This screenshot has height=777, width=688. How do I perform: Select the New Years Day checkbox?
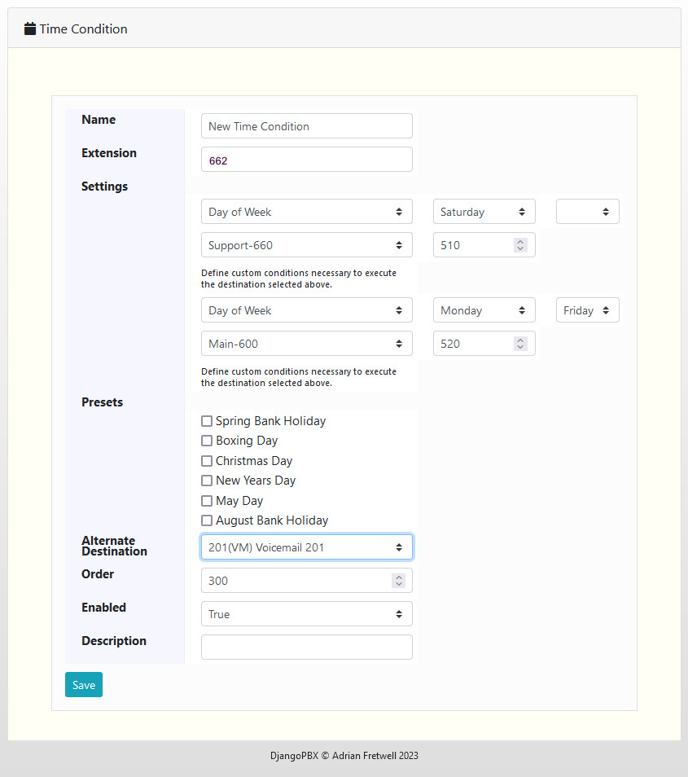207,481
